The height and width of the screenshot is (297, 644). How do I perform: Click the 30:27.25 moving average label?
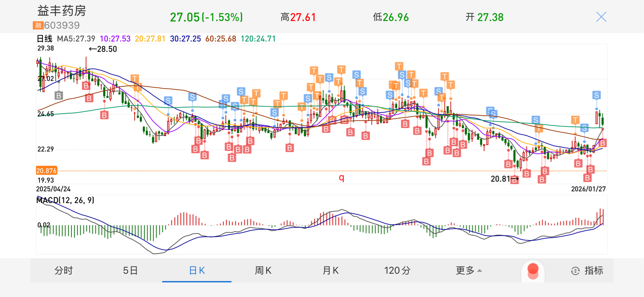[x=185, y=39]
